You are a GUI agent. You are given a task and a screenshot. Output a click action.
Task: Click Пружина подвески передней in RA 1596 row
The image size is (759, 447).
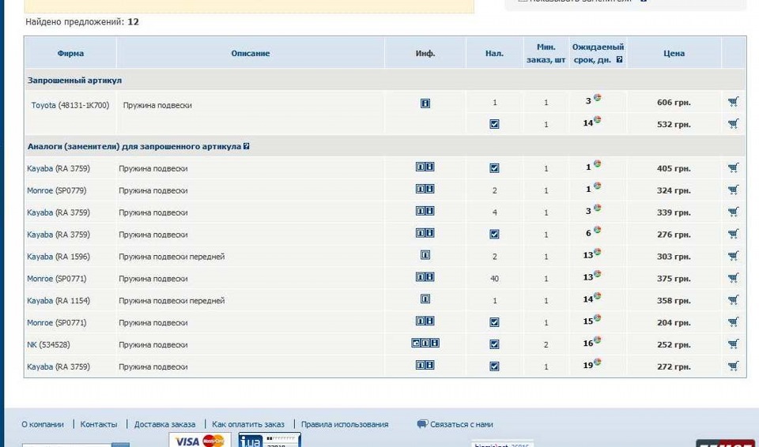click(x=172, y=257)
